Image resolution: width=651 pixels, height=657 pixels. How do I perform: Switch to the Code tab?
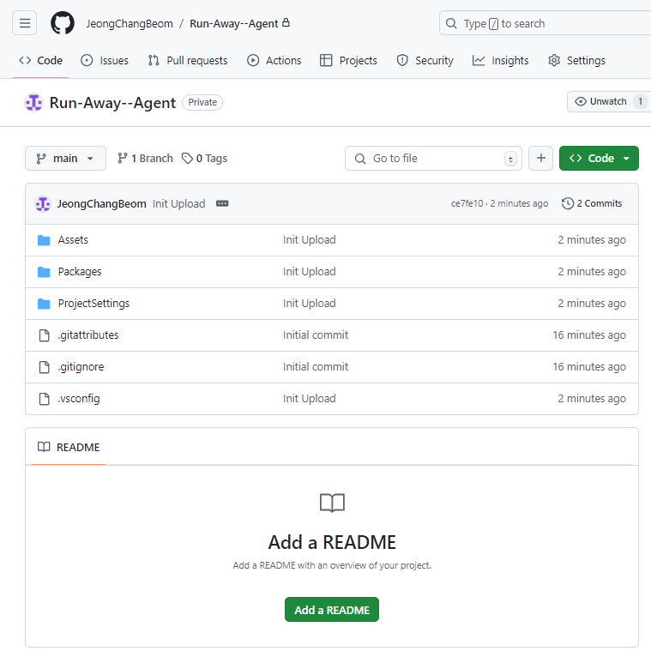40,60
